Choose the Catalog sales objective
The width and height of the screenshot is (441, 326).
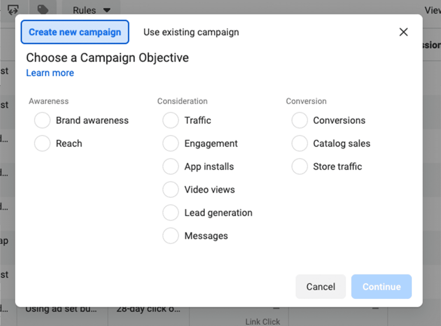[299, 143]
